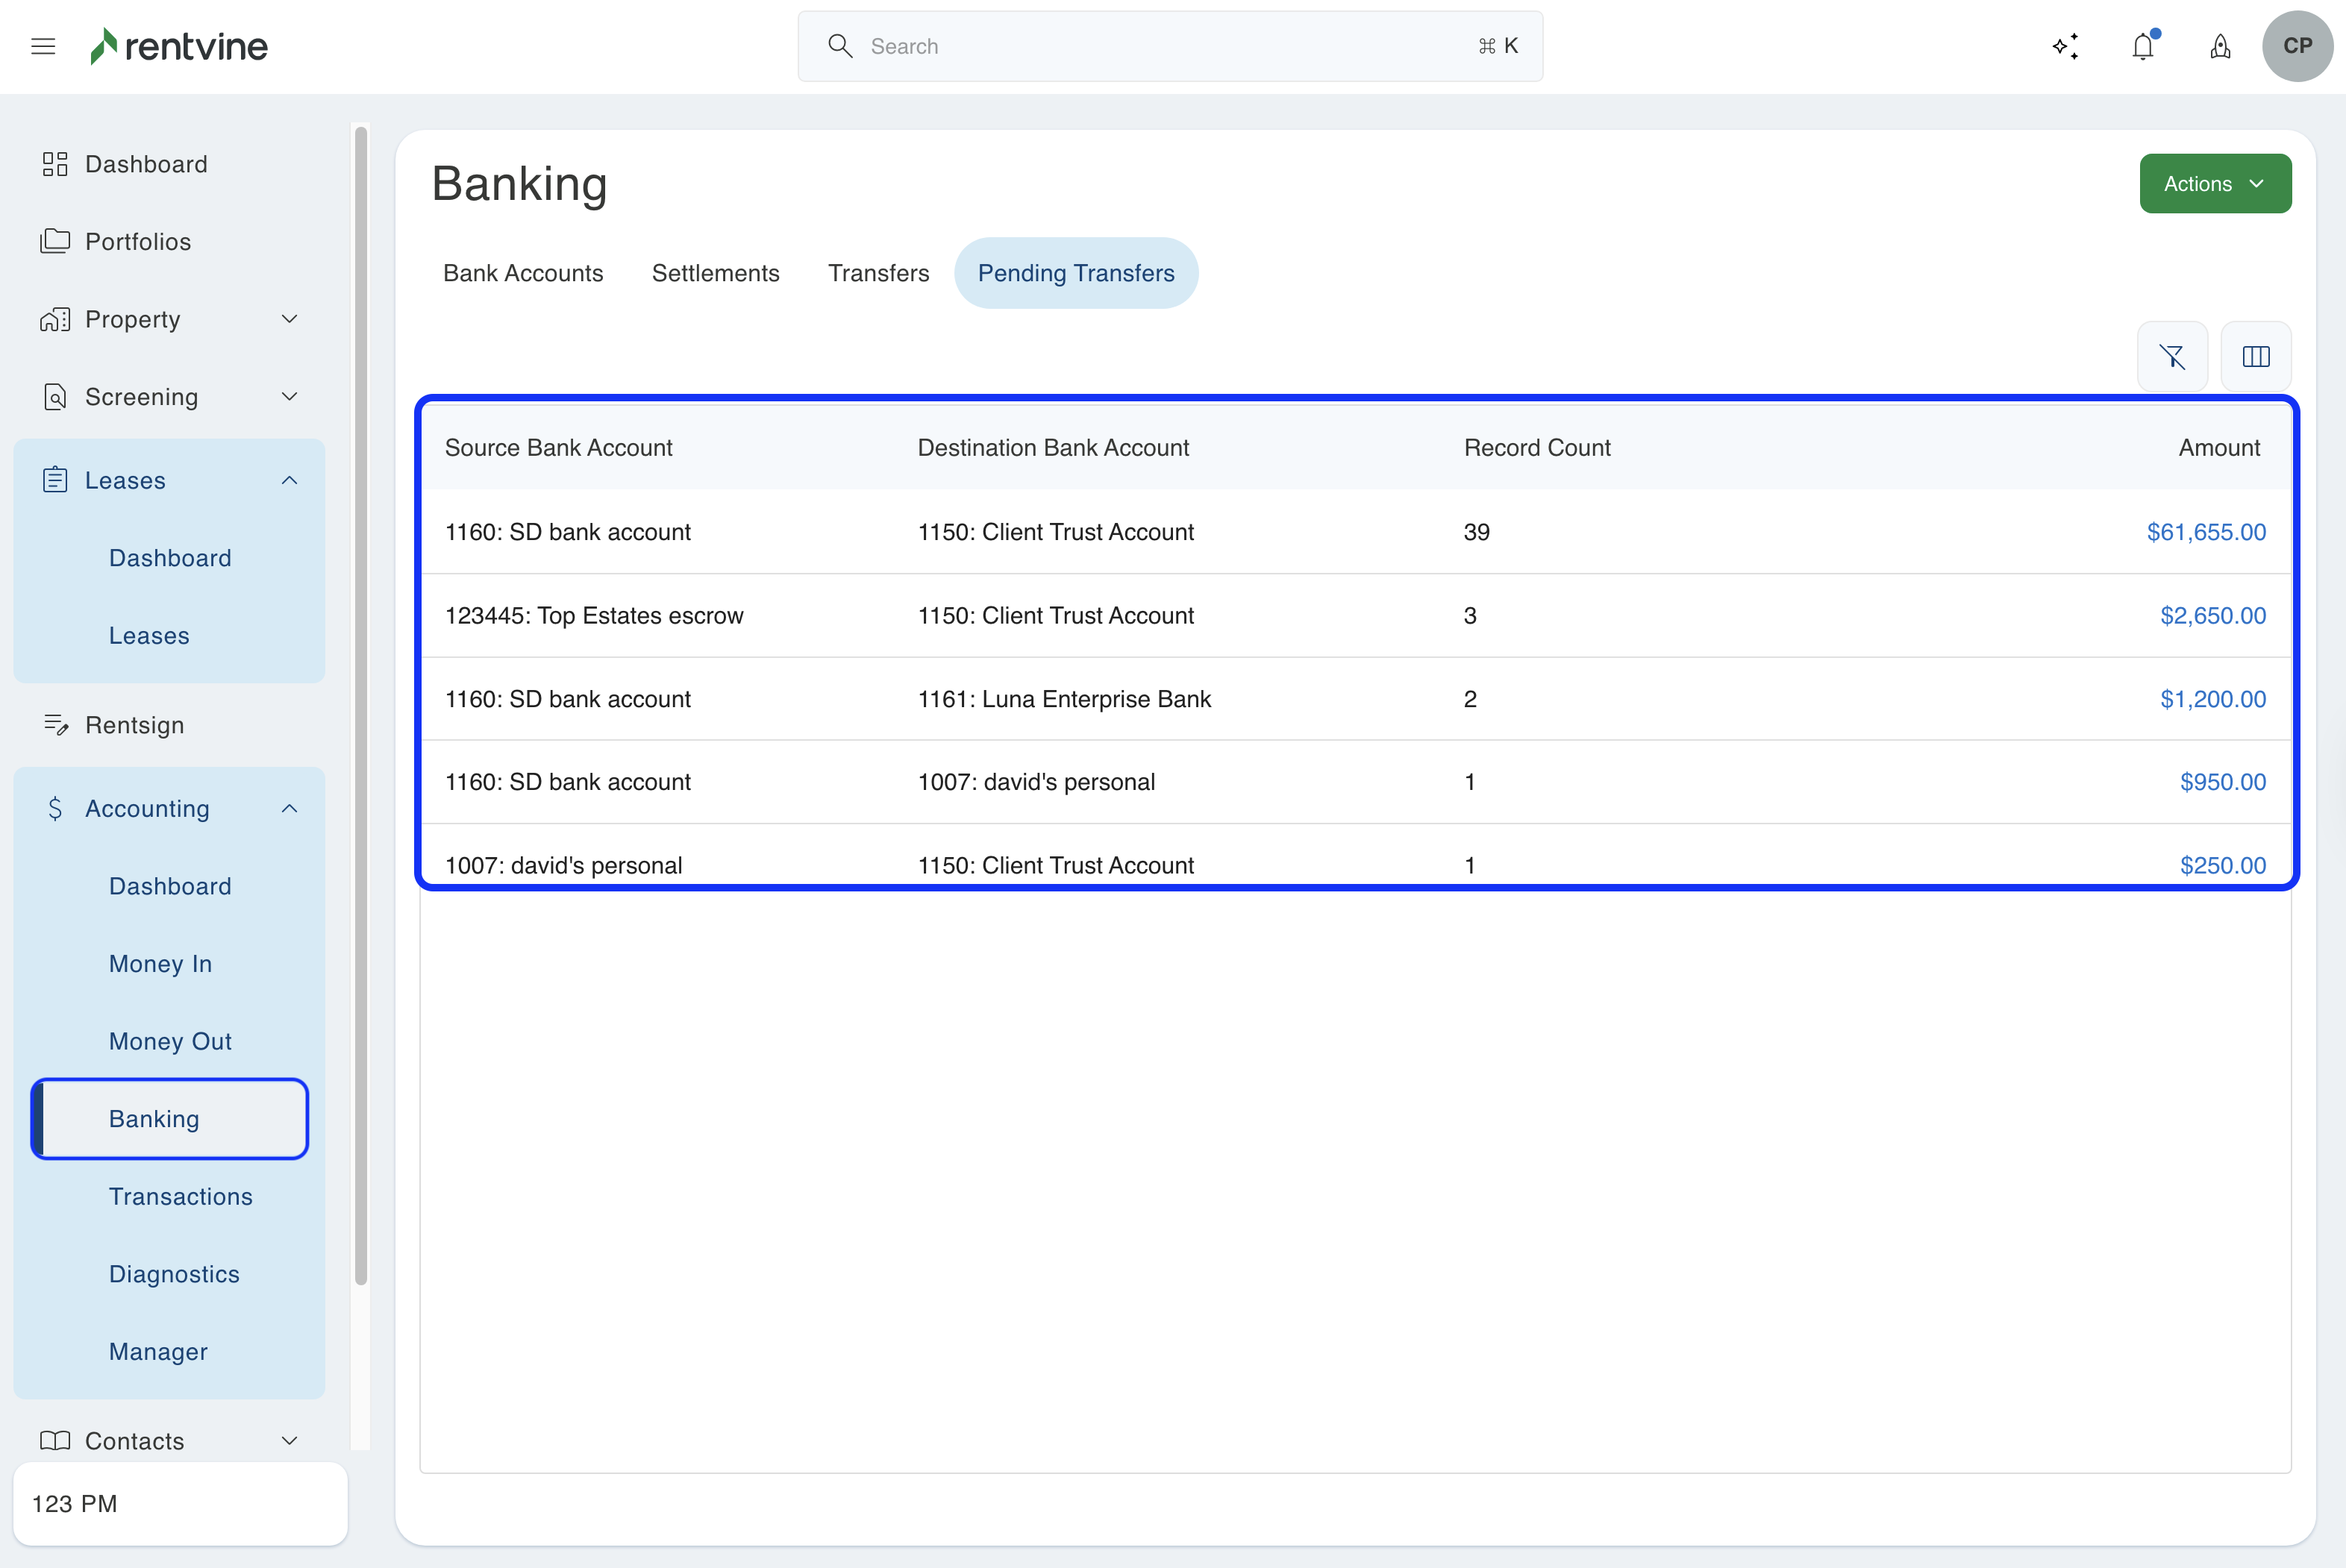
Task: Click the AI sparkle icon
Action: 2065,46
